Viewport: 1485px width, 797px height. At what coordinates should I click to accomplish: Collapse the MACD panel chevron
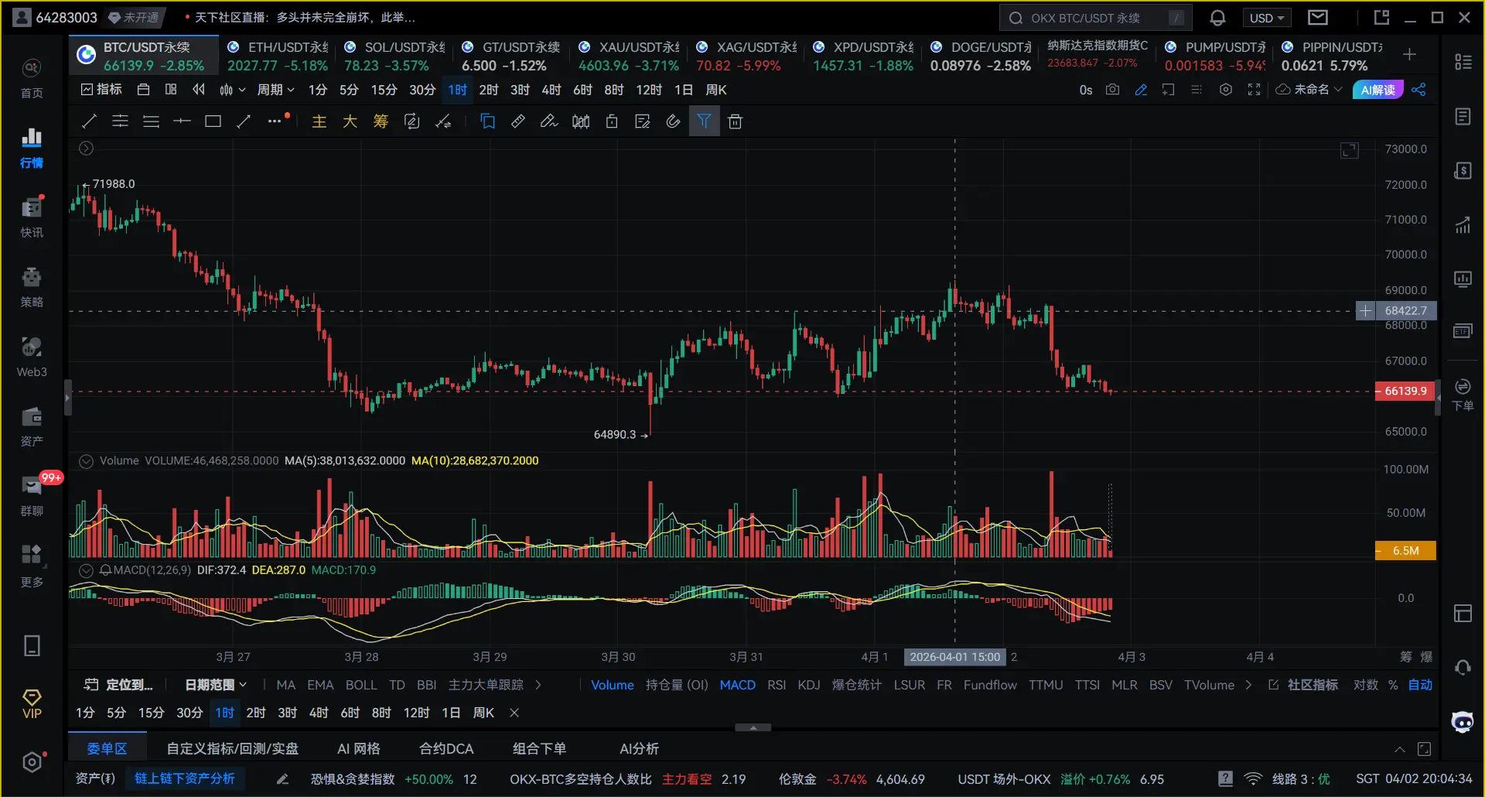coord(86,570)
